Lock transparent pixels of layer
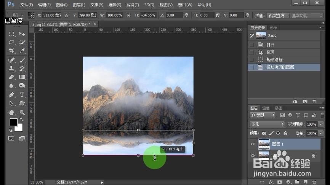 coord(264,133)
